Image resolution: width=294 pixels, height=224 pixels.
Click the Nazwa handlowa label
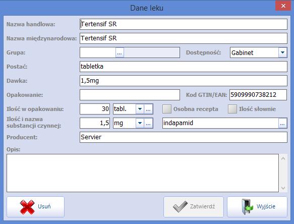tap(31, 24)
